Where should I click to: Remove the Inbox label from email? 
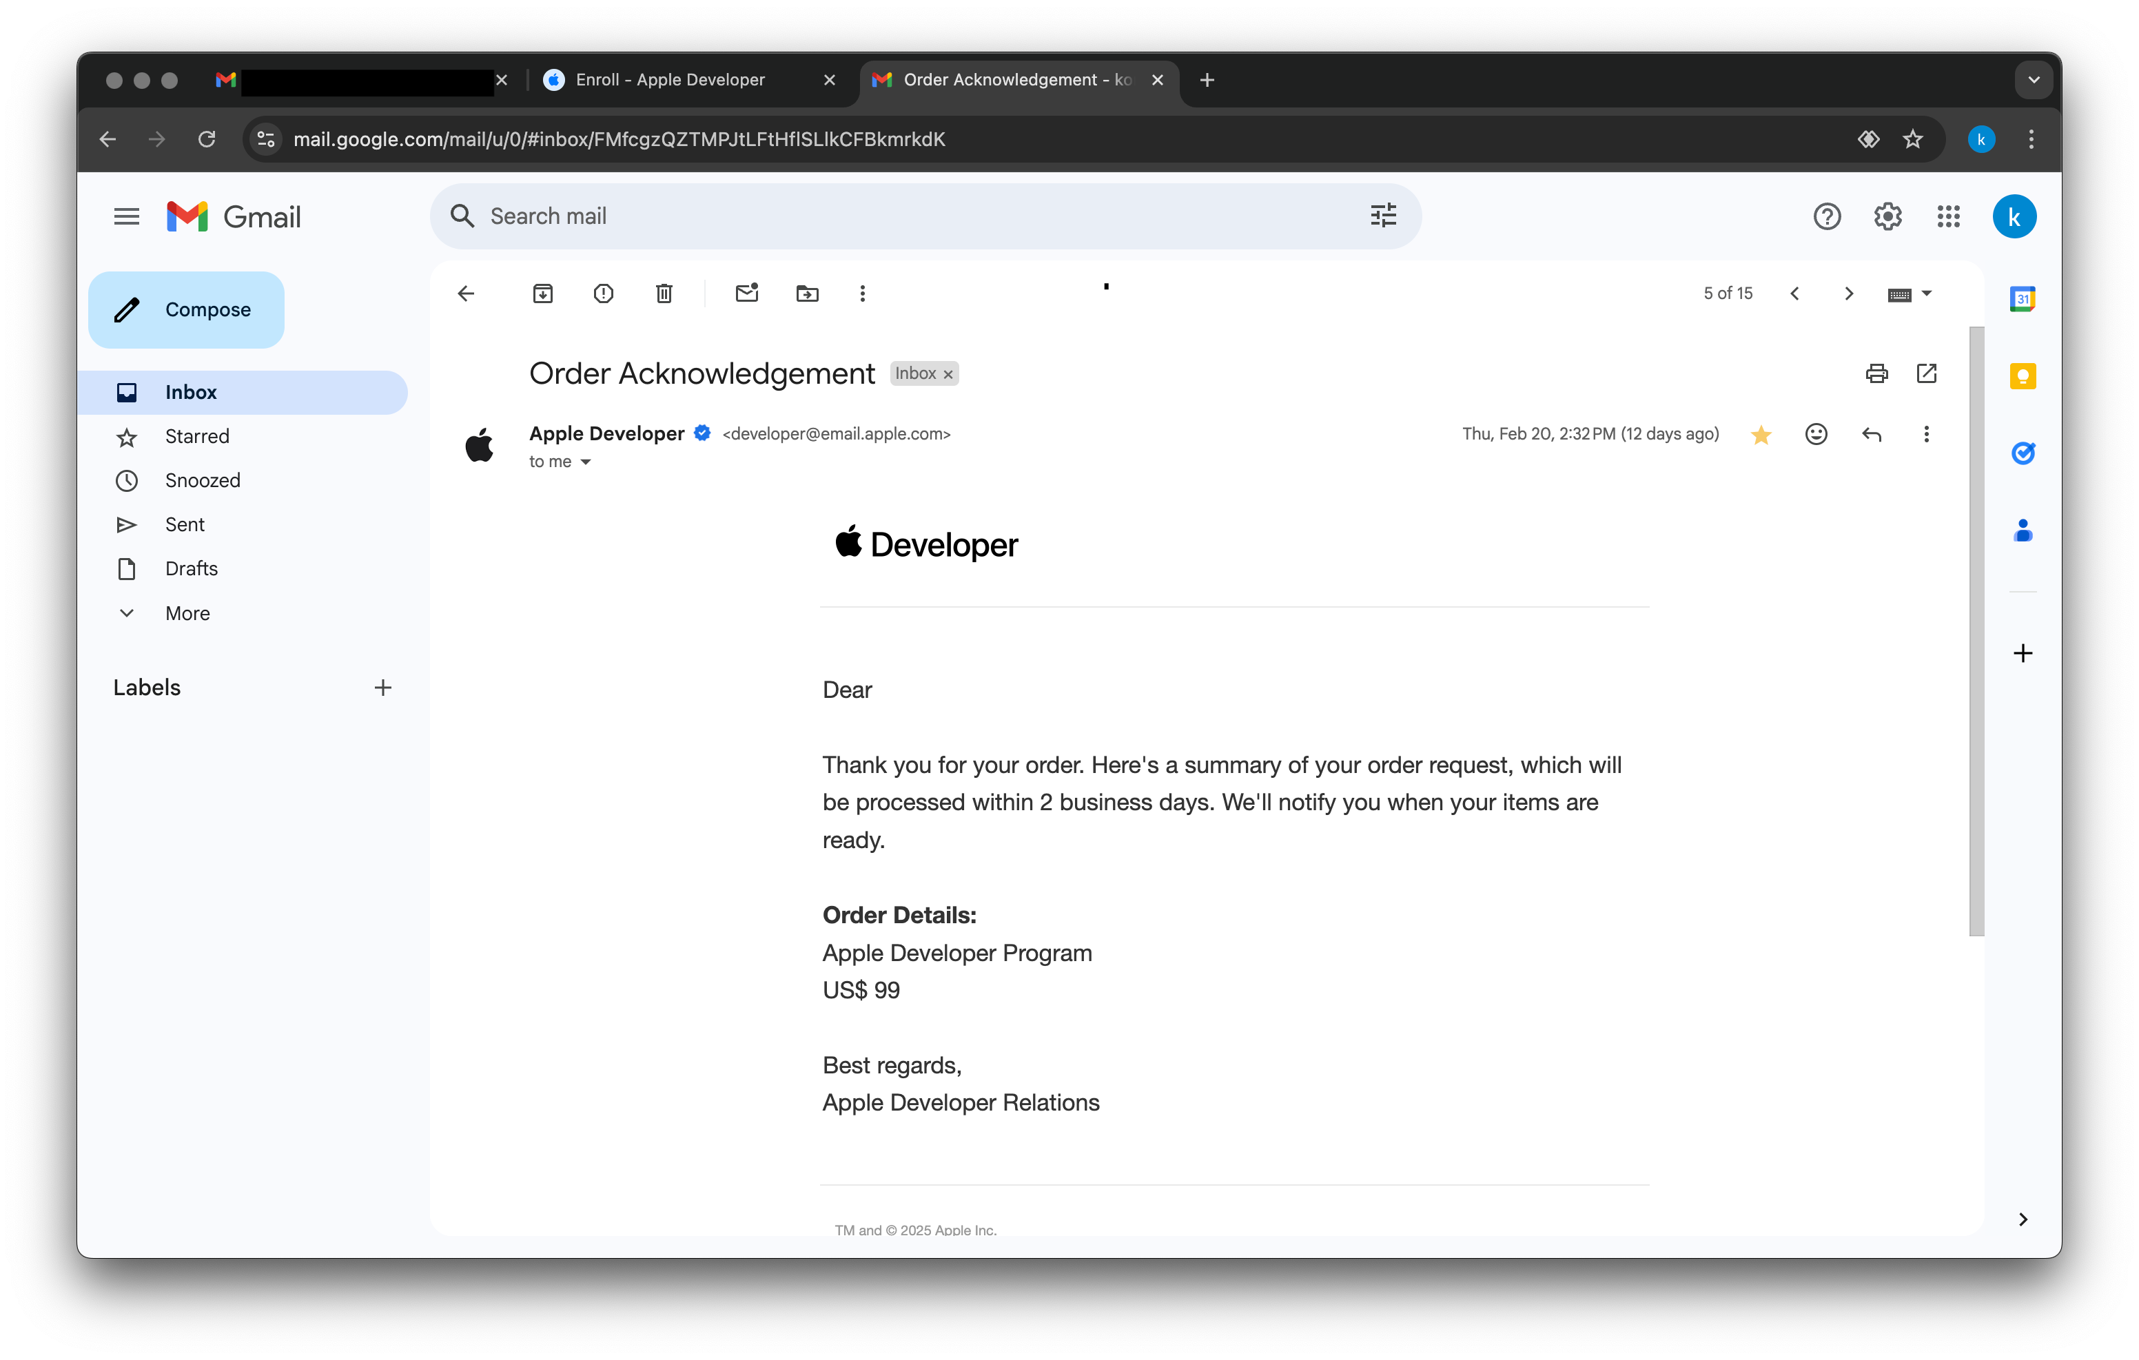948,374
